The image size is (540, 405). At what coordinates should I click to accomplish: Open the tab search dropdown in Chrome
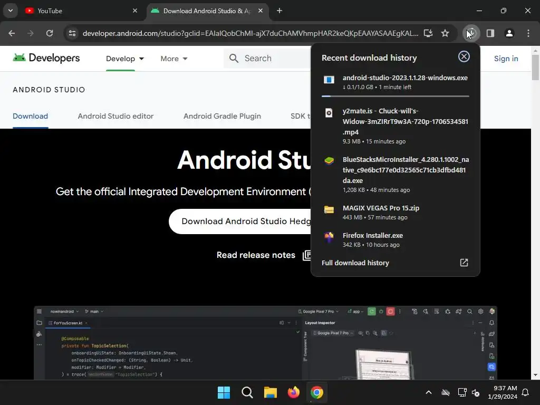pos(11,11)
